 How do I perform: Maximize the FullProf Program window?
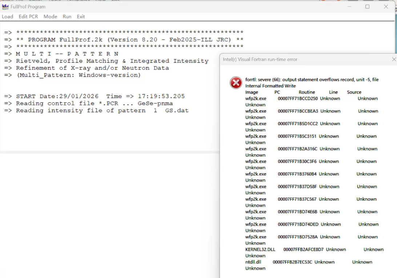(x=368, y=7)
